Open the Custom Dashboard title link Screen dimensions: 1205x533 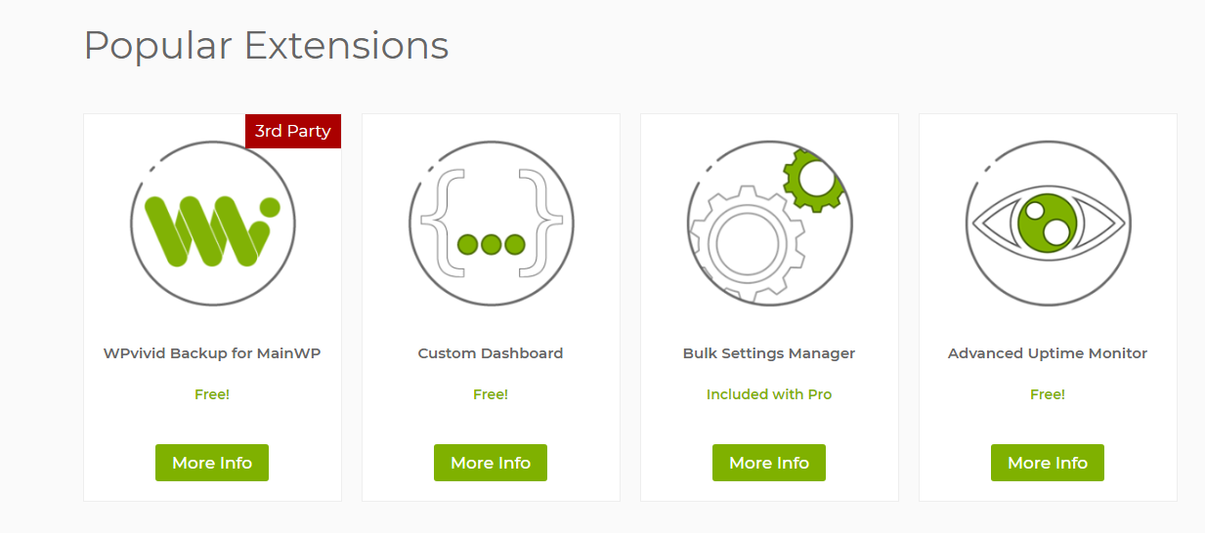pyautogui.click(x=491, y=353)
